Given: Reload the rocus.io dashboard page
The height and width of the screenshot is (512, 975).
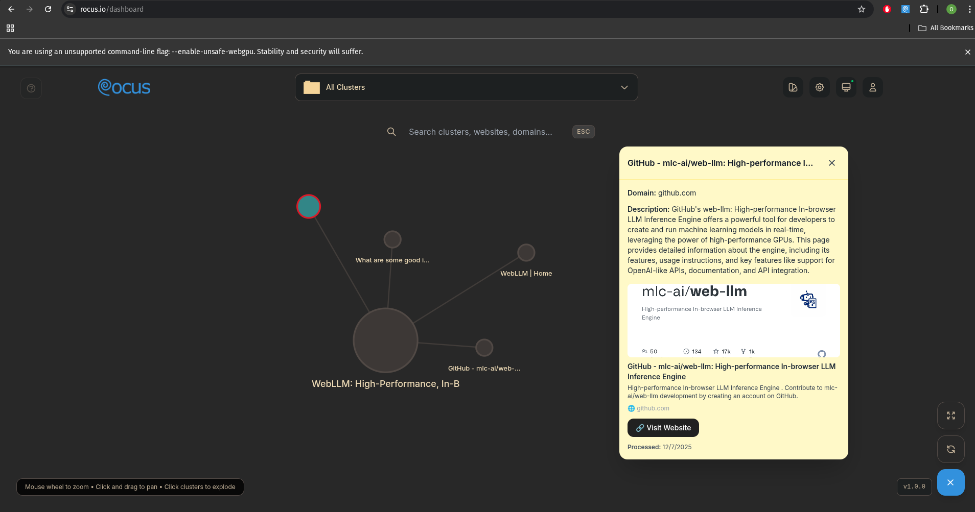Looking at the screenshot, I should [48, 9].
